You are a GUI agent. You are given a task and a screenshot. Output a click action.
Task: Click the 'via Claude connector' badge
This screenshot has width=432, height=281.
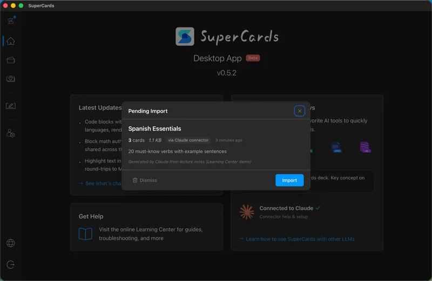tap(188, 140)
